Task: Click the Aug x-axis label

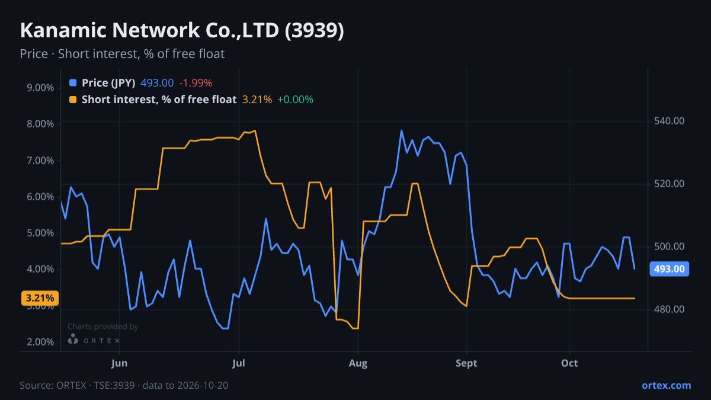Action: [358, 363]
